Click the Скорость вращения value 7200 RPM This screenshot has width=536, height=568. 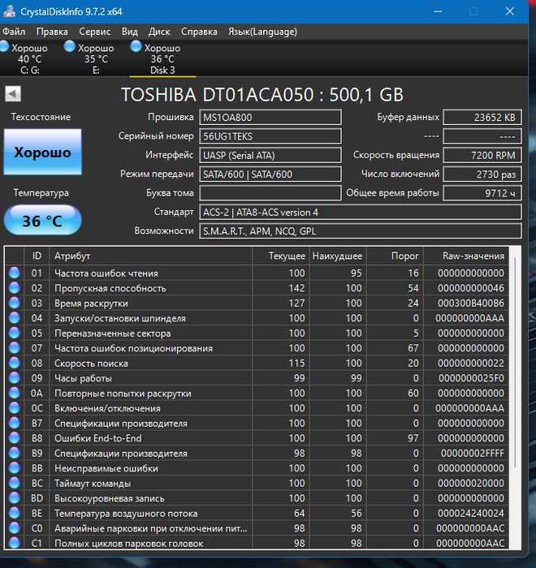click(x=482, y=156)
